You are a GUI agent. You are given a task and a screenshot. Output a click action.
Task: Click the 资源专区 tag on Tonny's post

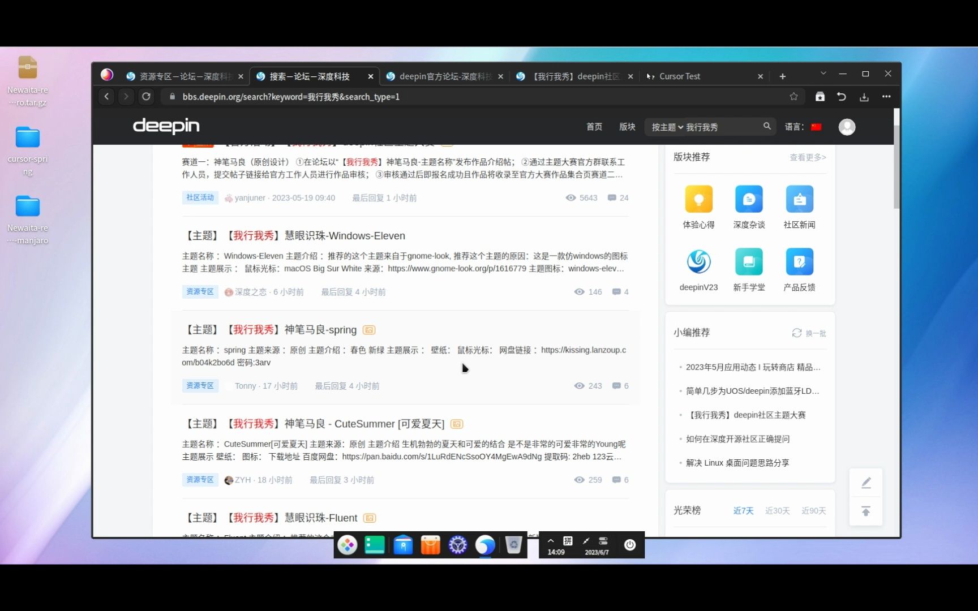200,385
